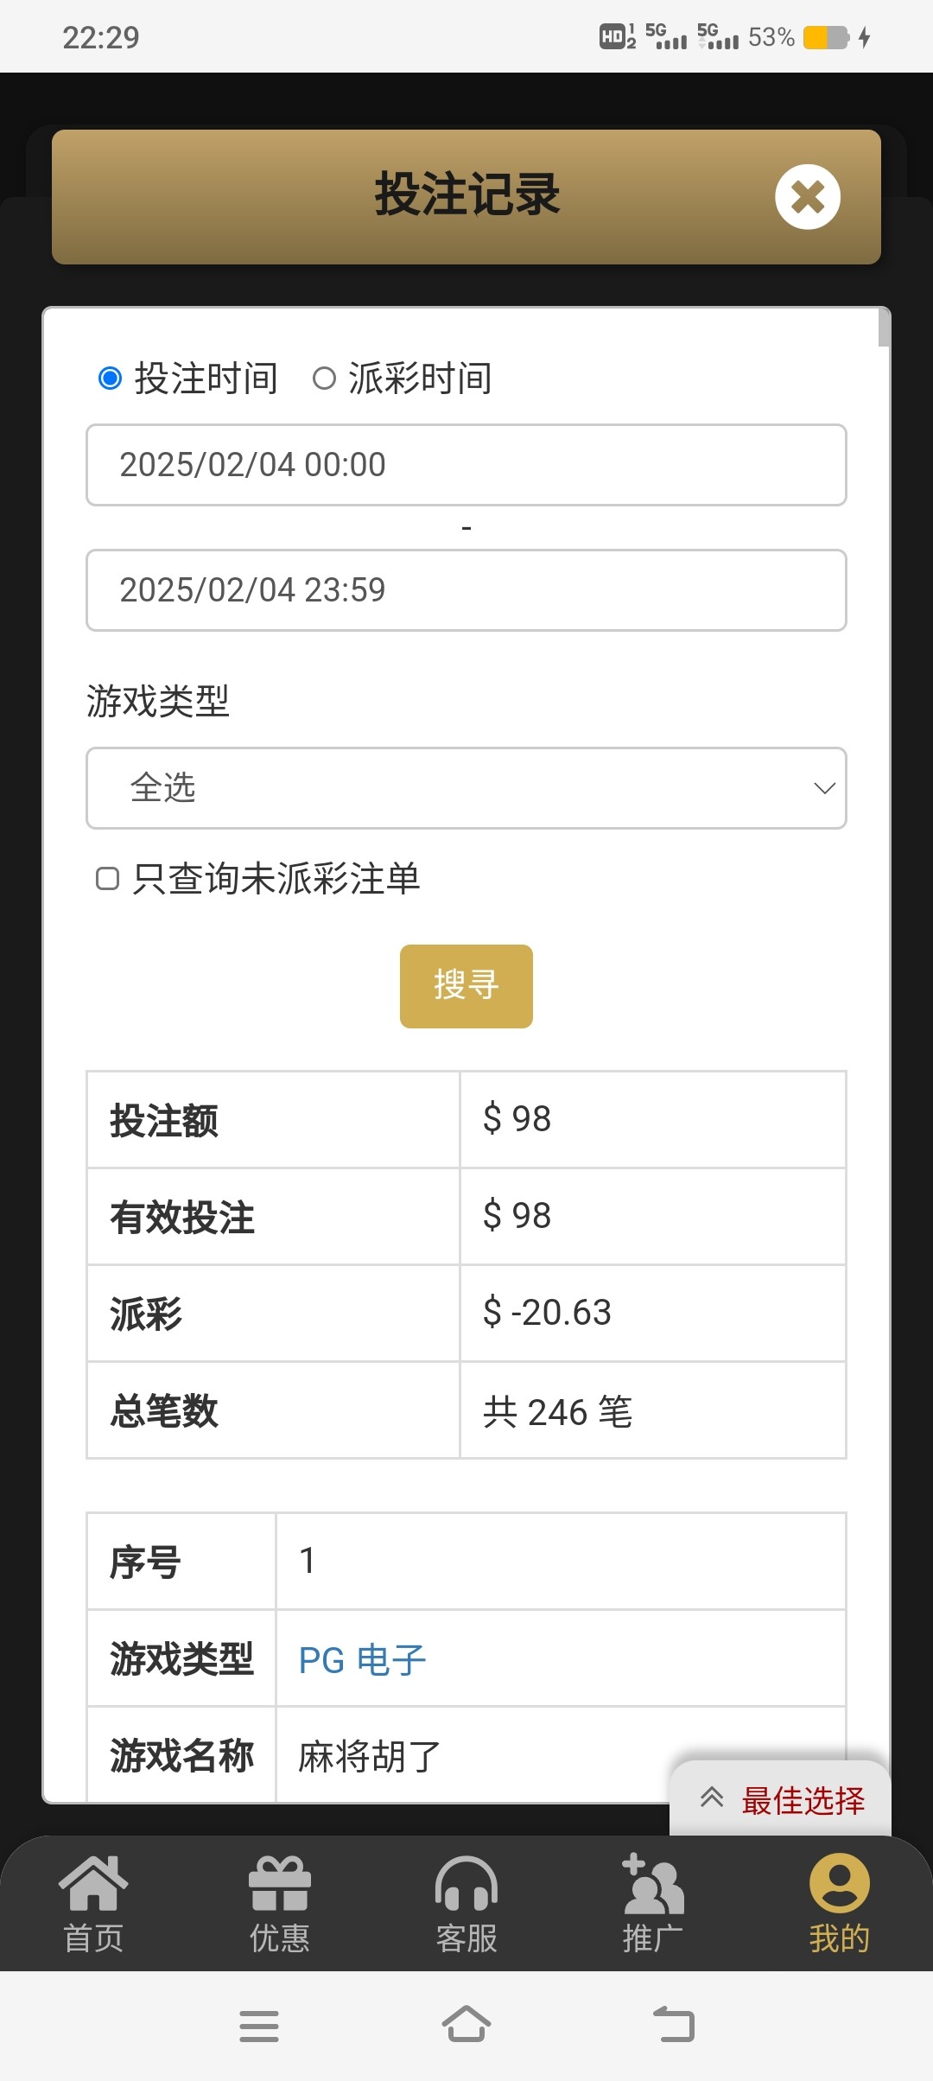Tap the 客服 headset icon
This screenshot has height=2081, width=933.
tap(466, 1886)
